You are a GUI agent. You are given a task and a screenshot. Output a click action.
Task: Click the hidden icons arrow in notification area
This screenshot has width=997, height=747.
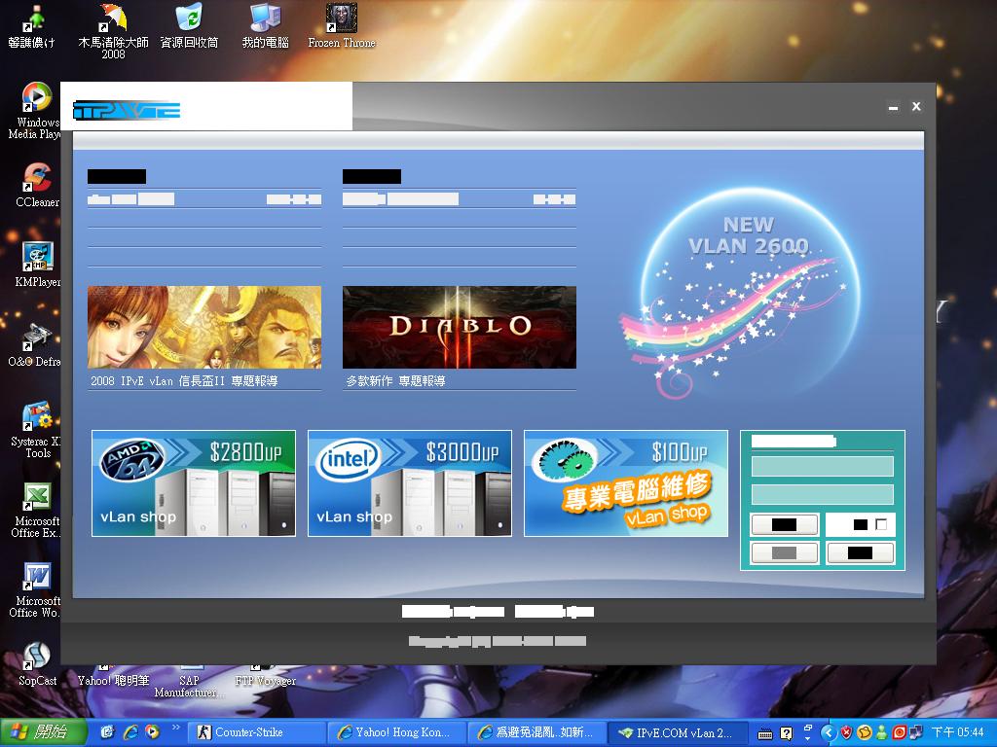pyautogui.click(x=830, y=732)
